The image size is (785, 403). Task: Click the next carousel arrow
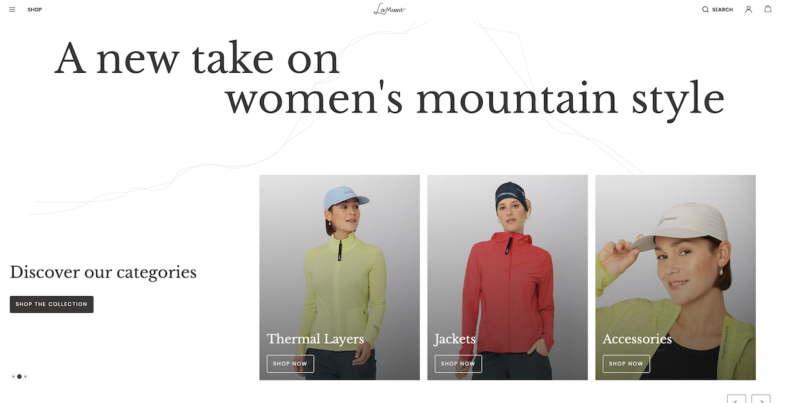[x=761, y=399]
